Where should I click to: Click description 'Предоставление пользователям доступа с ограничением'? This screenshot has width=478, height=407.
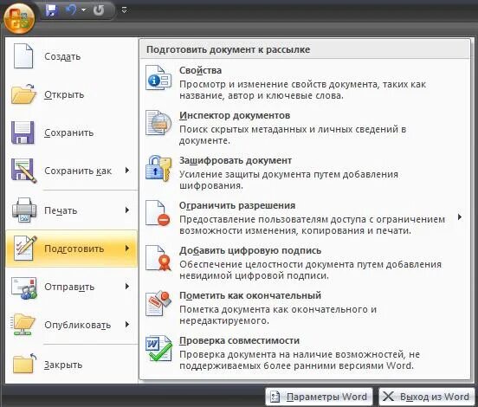[312, 219]
